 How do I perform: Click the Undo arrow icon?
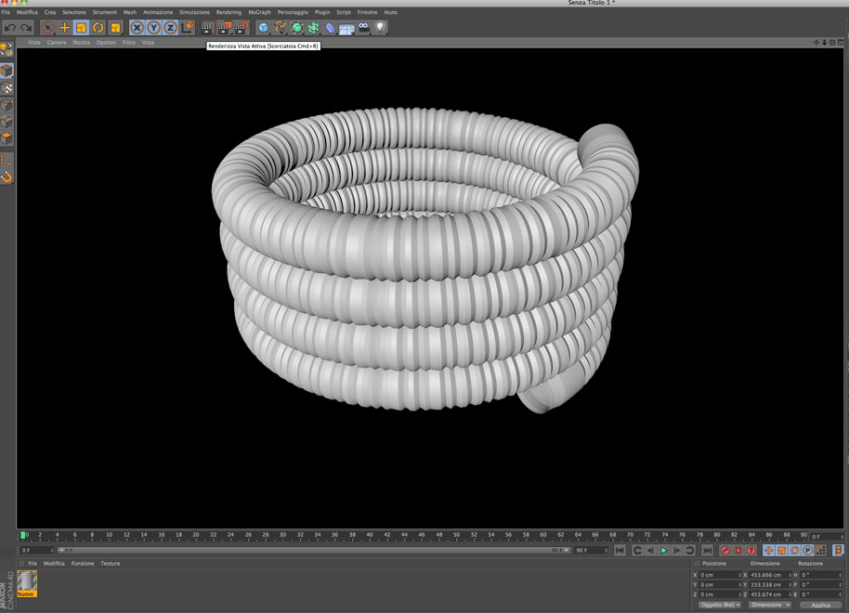click(10, 28)
